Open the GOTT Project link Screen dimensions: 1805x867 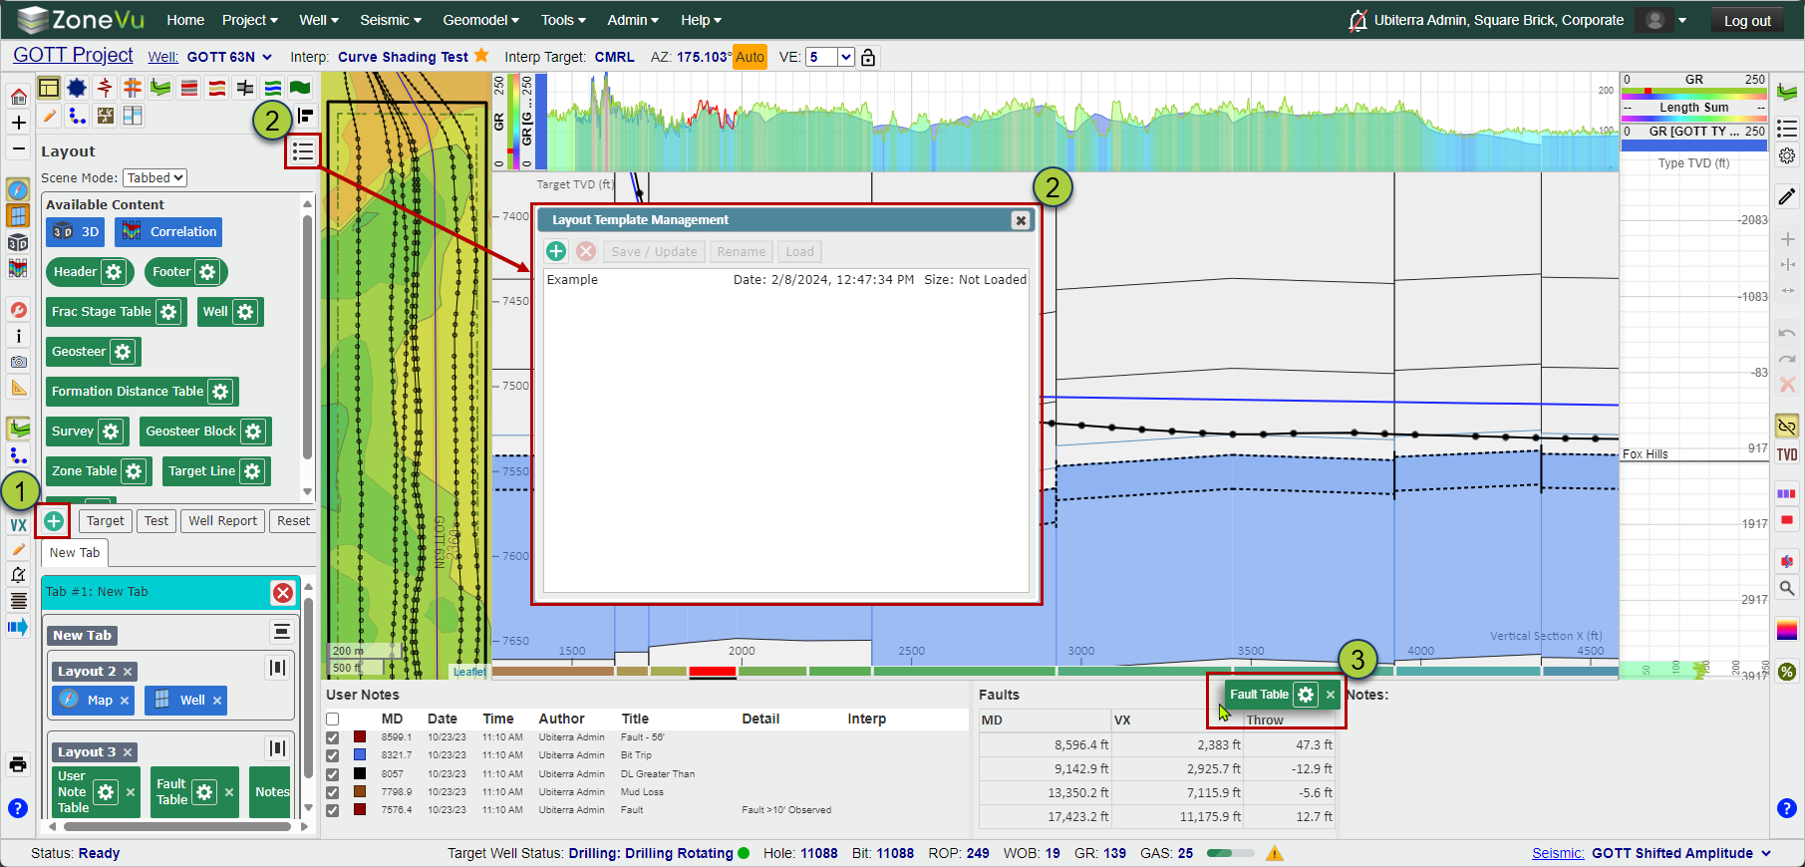click(x=73, y=55)
